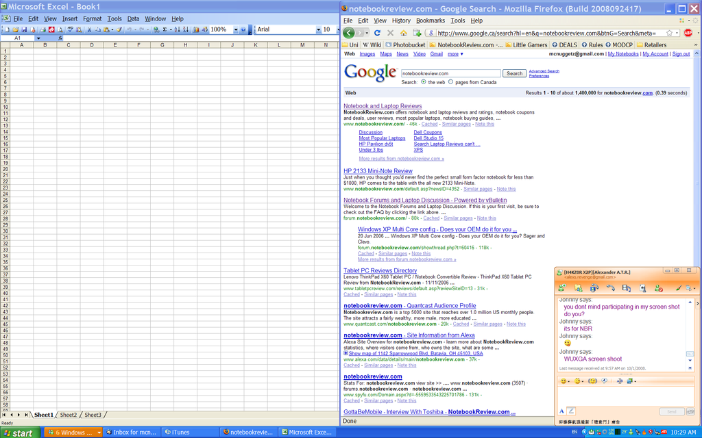Open the AutoSum dropdown arrow
702x438 pixels.
(x=171, y=29)
